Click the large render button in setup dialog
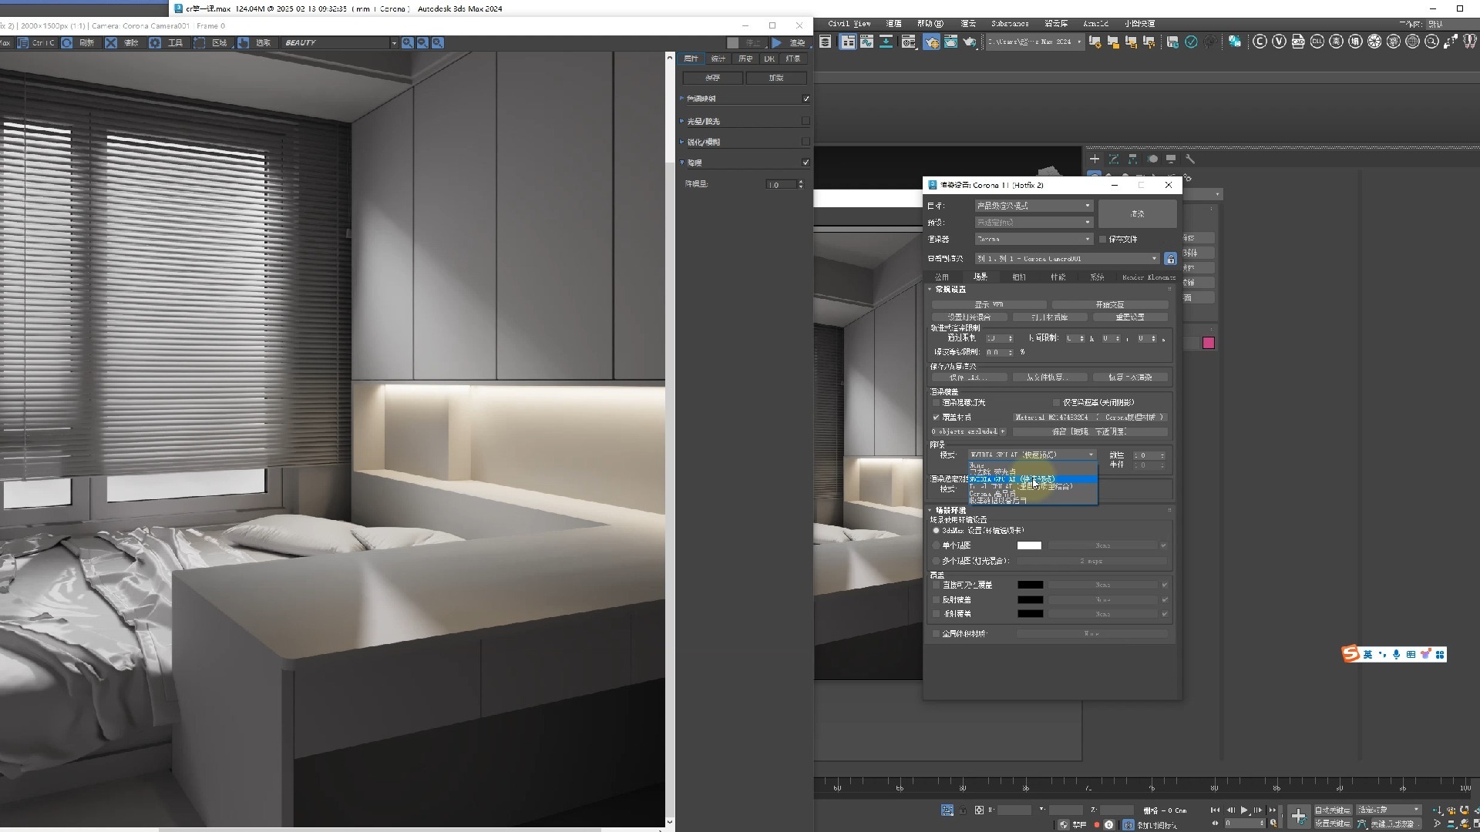Screen dimensions: 1480x832 click(1138, 213)
